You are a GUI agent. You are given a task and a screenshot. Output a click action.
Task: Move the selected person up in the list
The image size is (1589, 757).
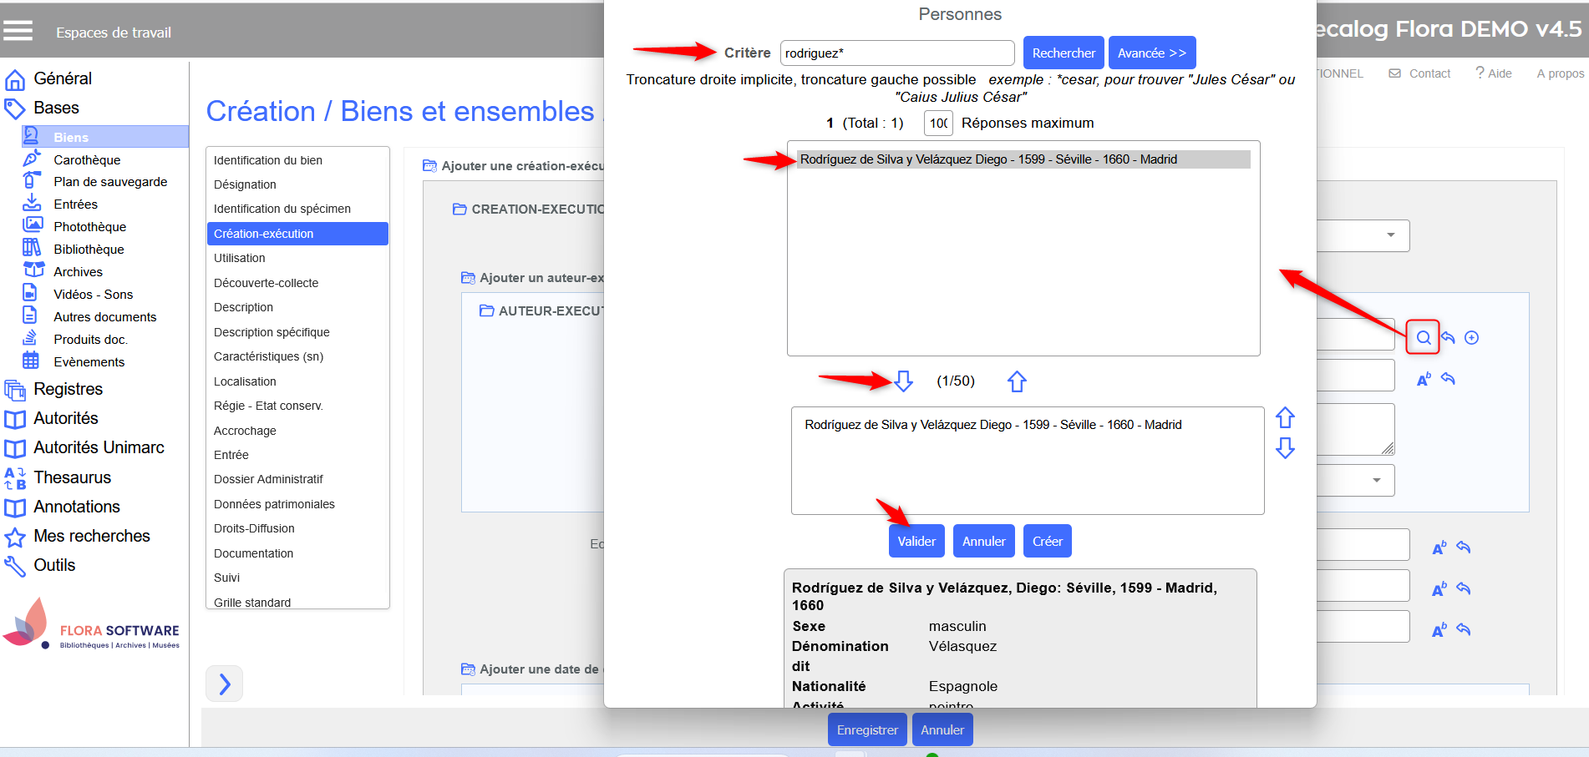click(1285, 417)
